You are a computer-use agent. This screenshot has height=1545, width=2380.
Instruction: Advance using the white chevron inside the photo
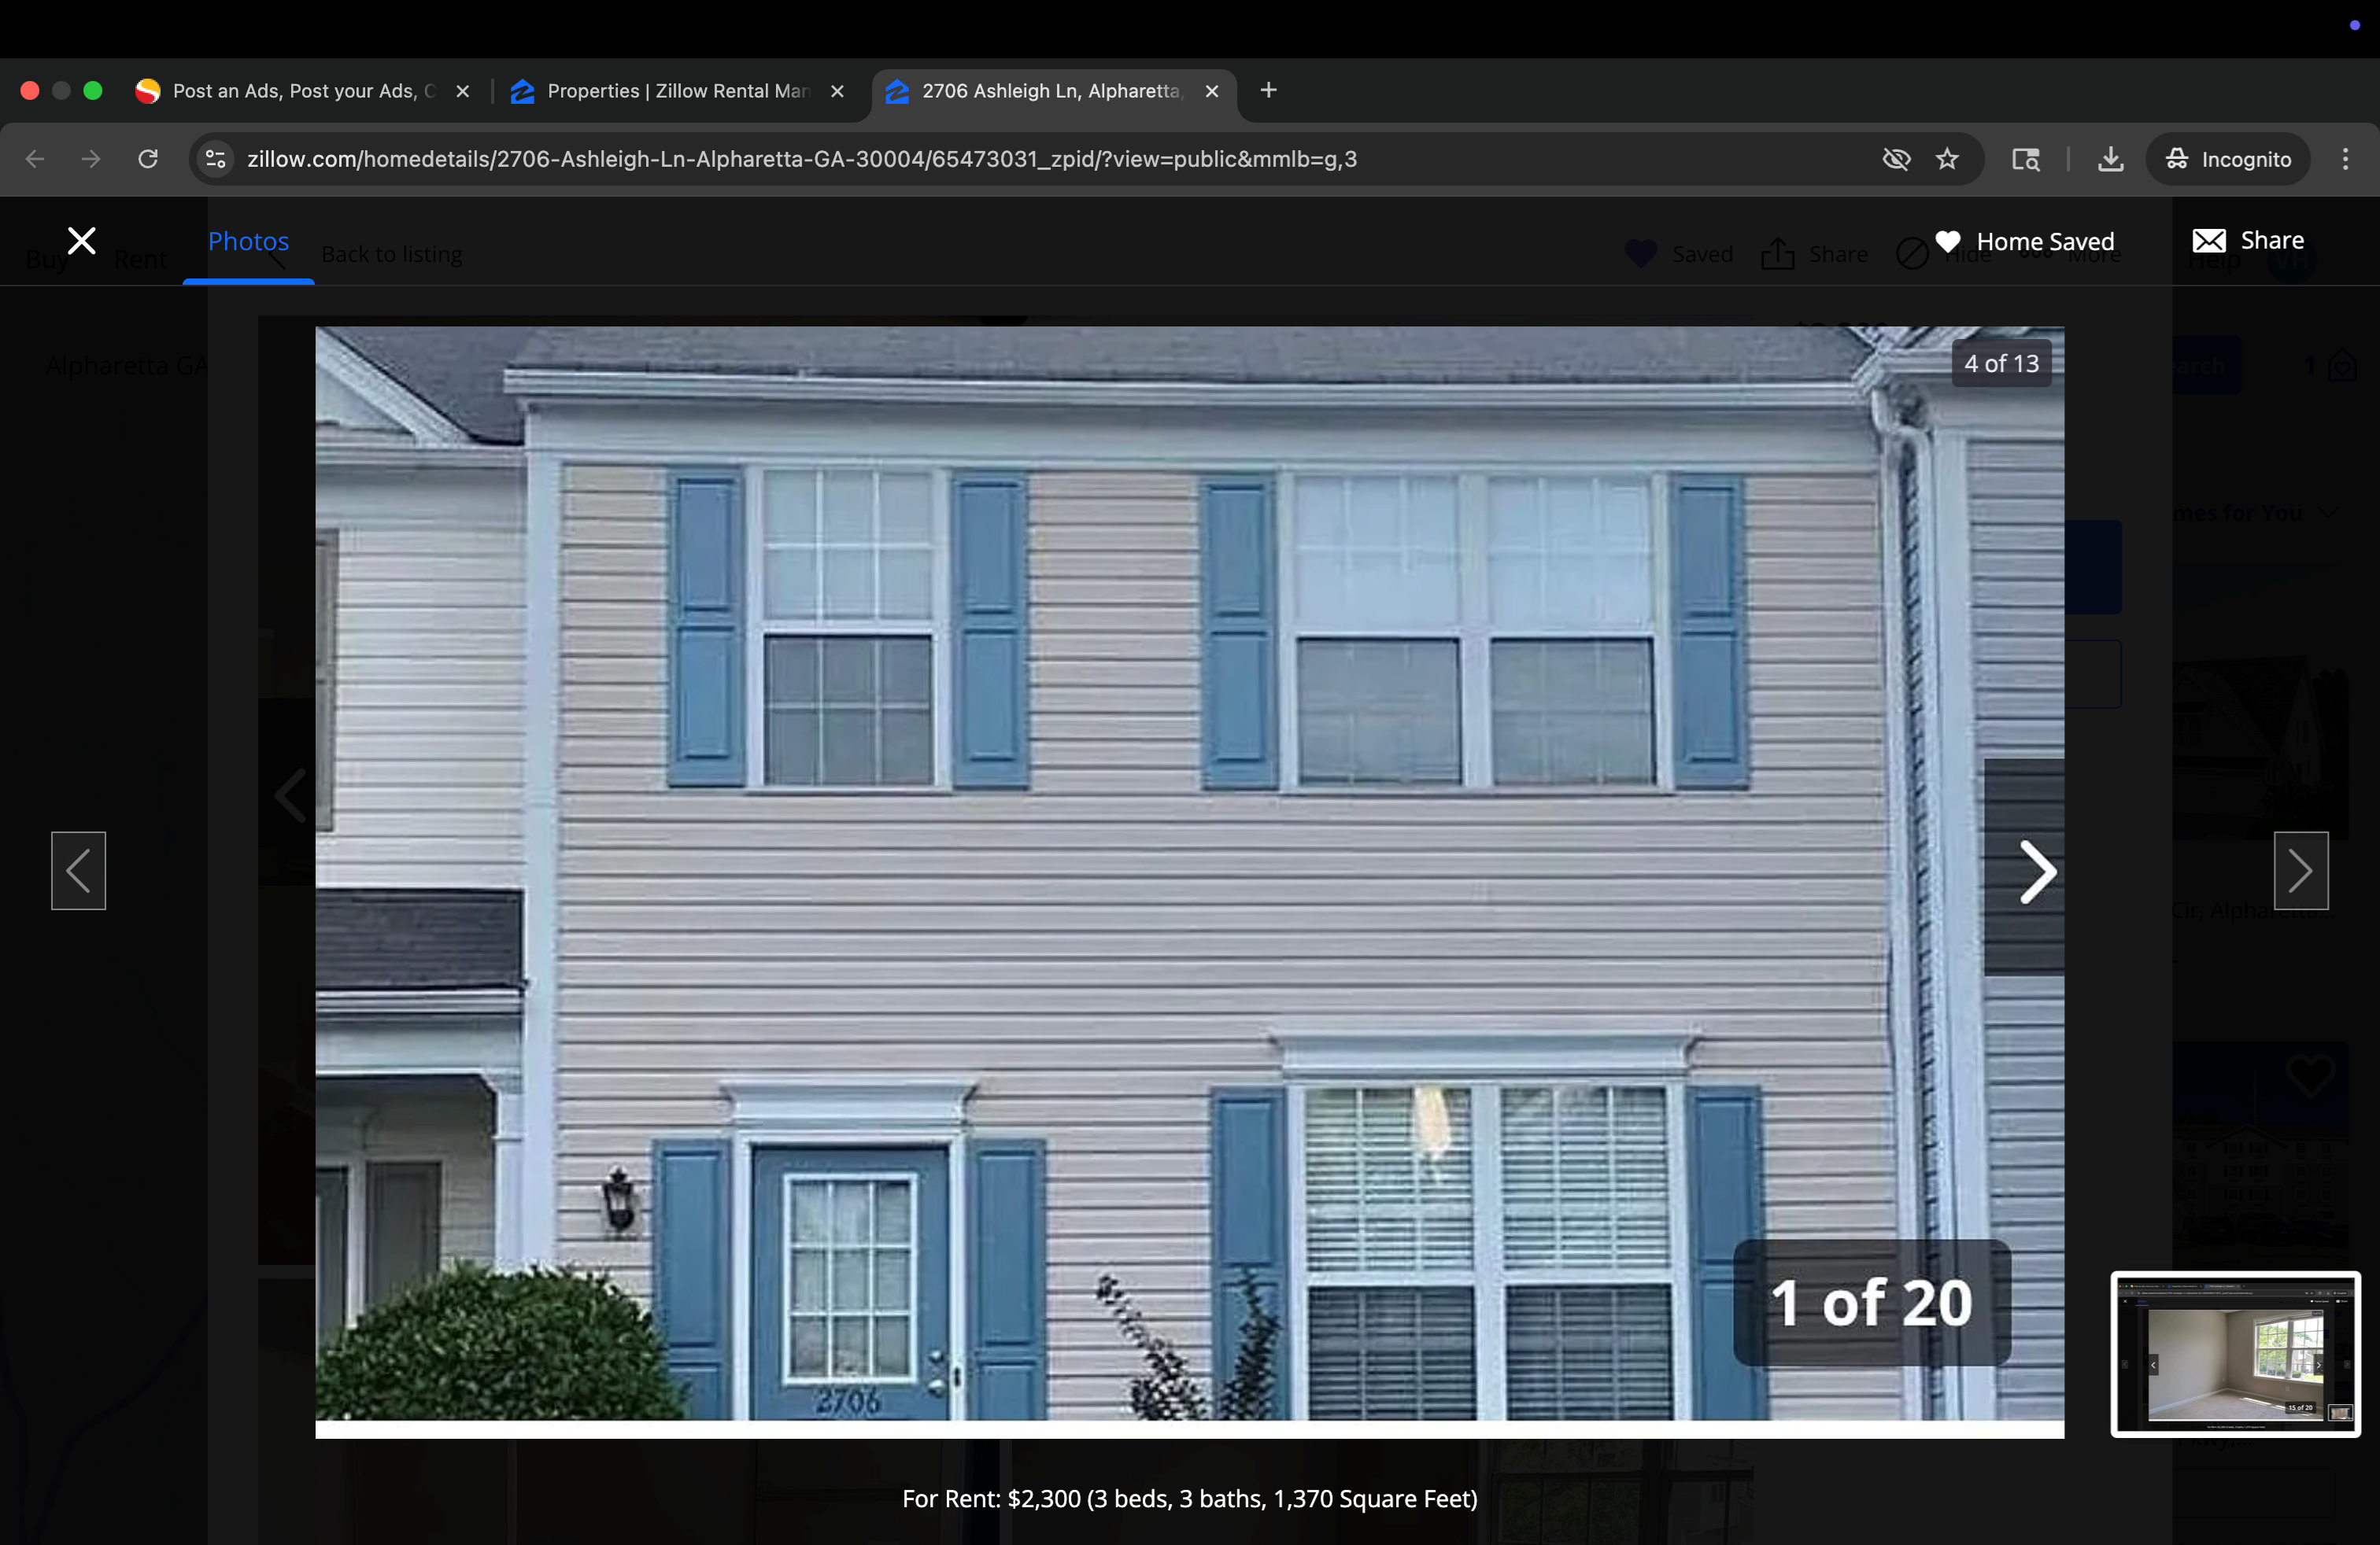(2036, 872)
